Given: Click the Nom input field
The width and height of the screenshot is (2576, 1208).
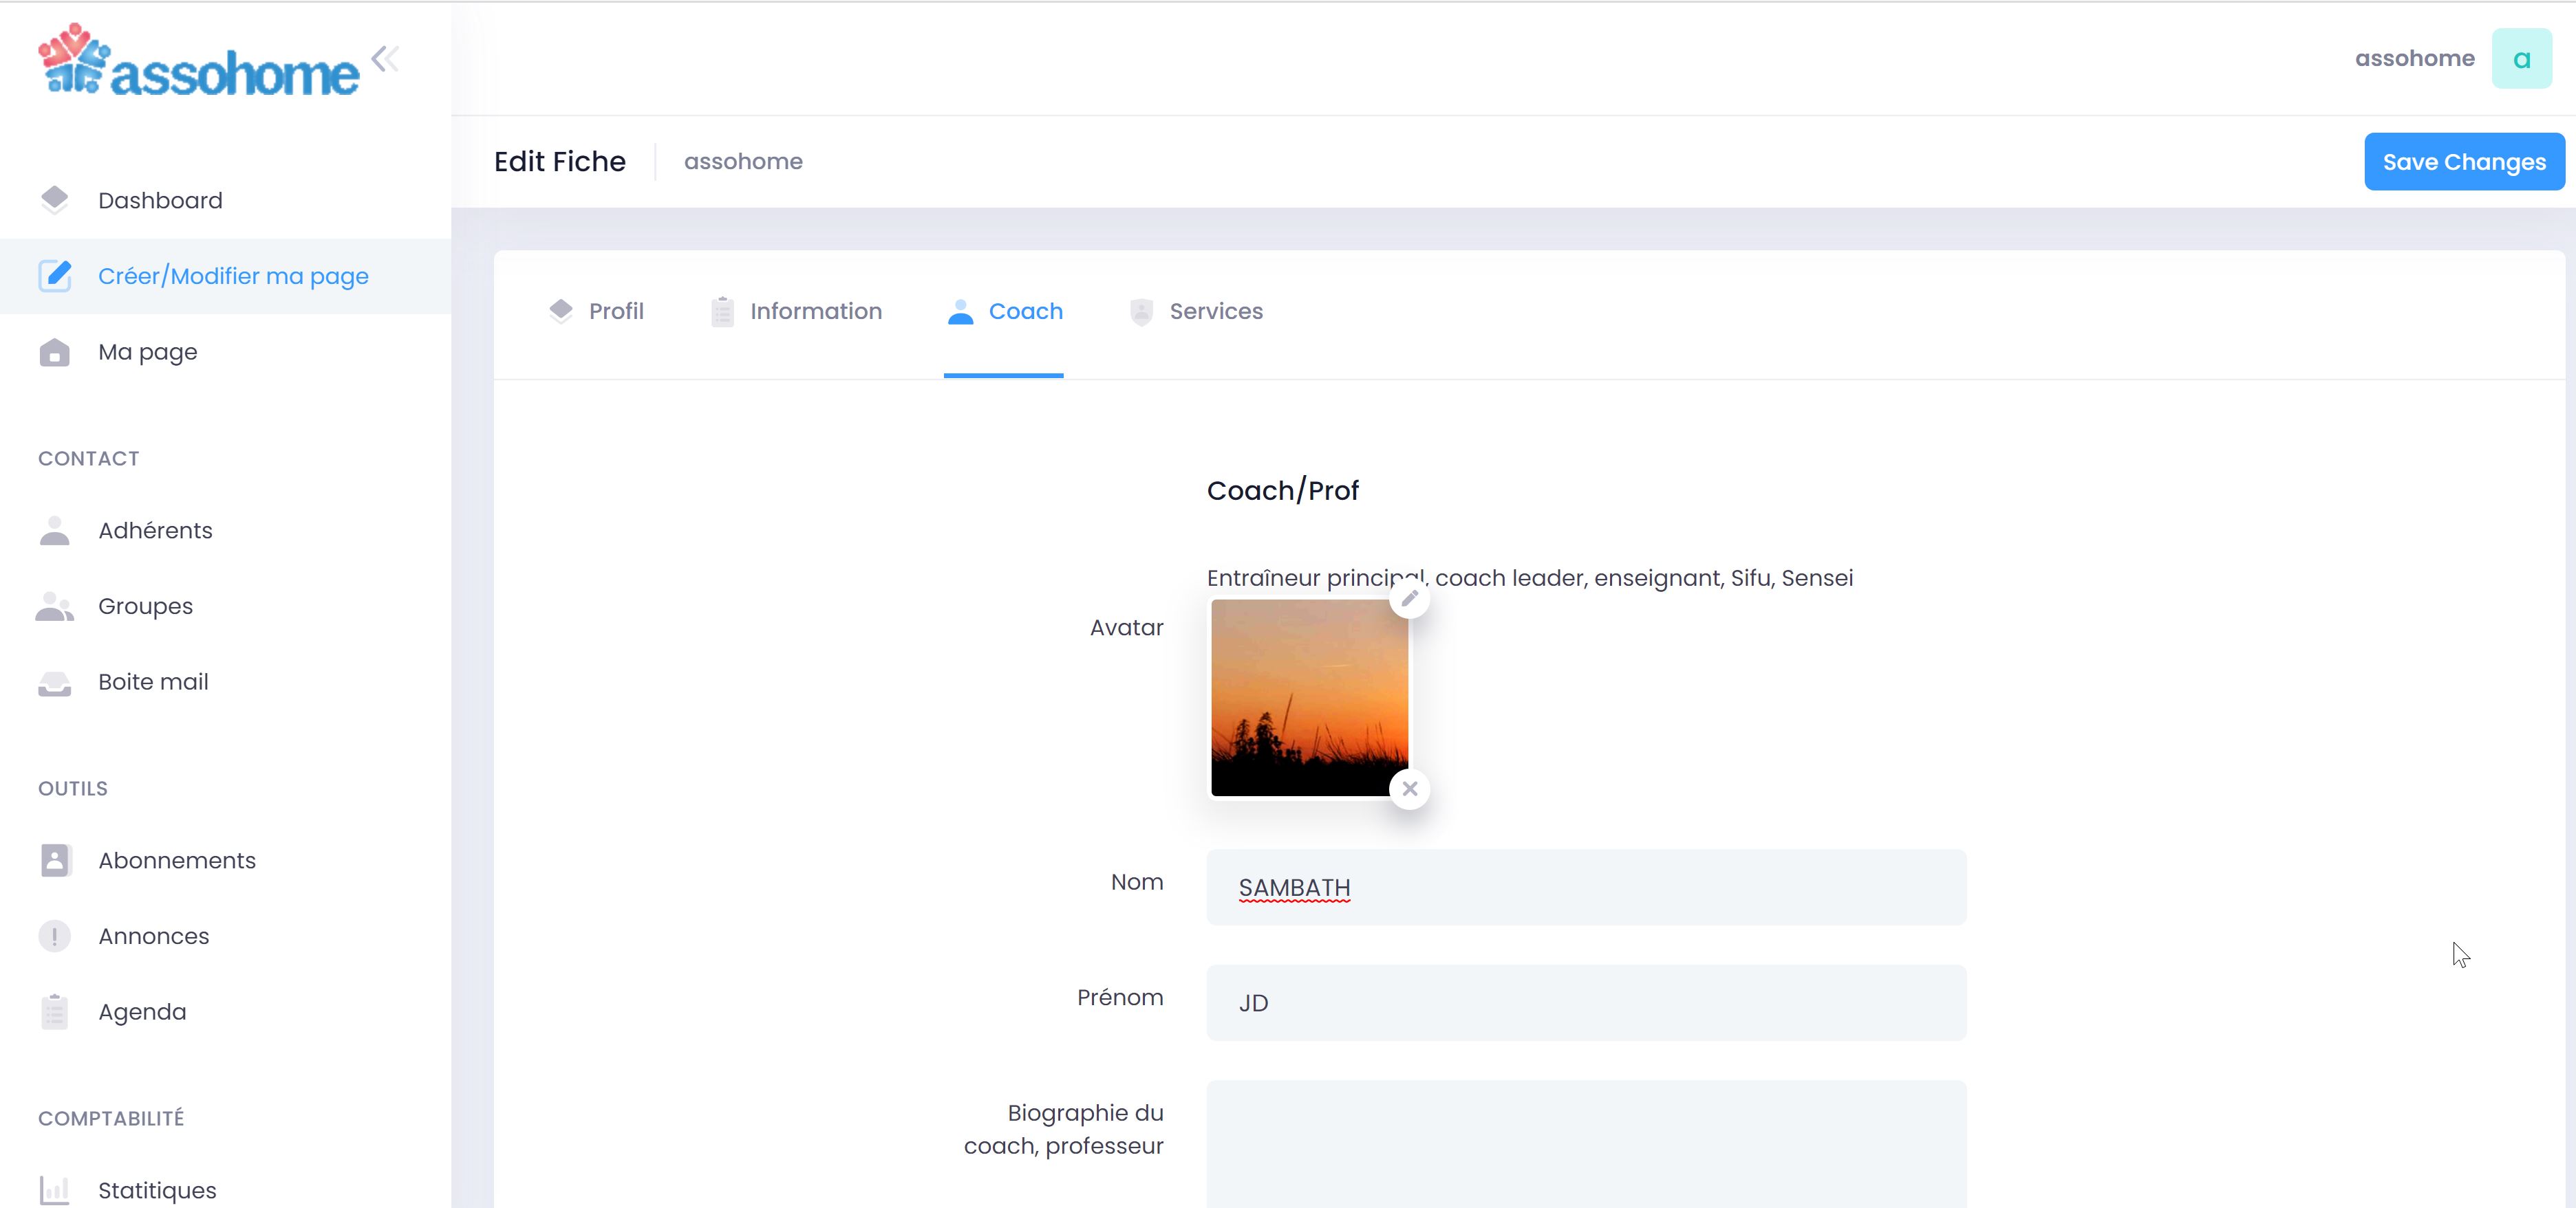Looking at the screenshot, I should point(1587,888).
